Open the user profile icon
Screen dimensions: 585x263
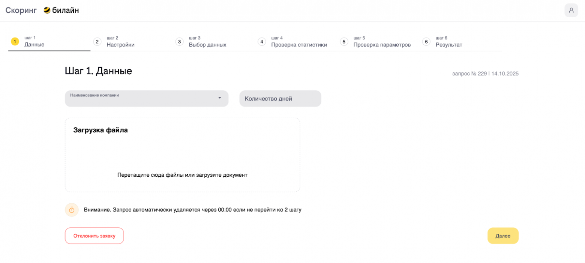pos(571,10)
